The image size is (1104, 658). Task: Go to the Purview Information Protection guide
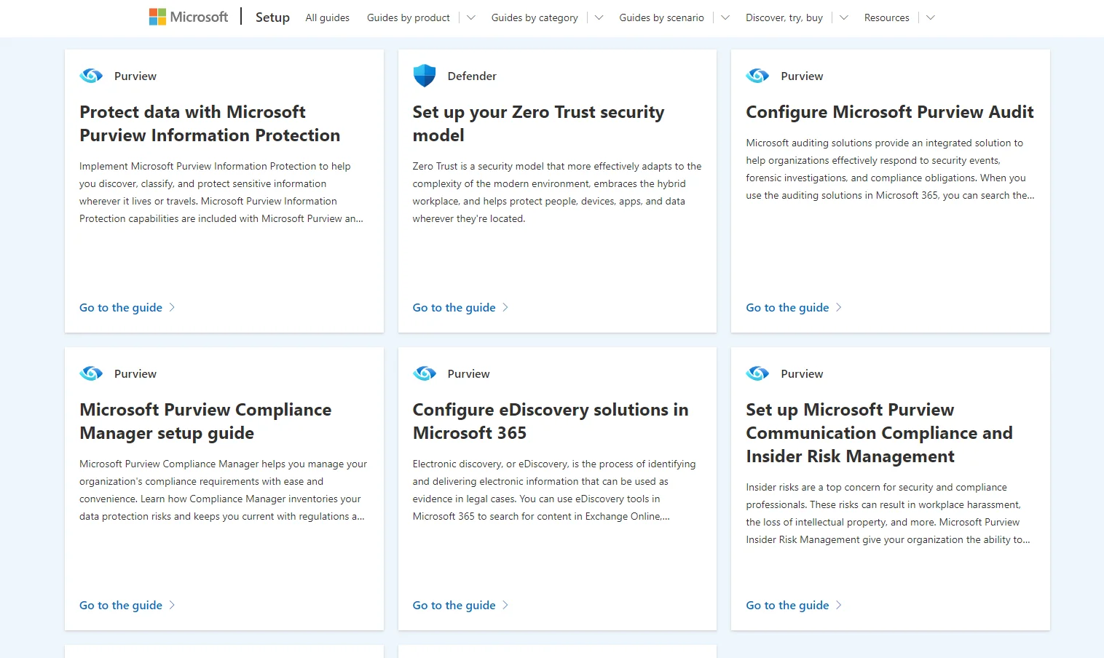(x=121, y=307)
